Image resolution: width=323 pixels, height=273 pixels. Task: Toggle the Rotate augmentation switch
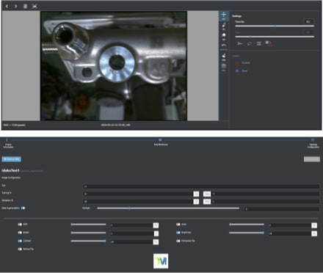pyautogui.click(x=20, y=233)
